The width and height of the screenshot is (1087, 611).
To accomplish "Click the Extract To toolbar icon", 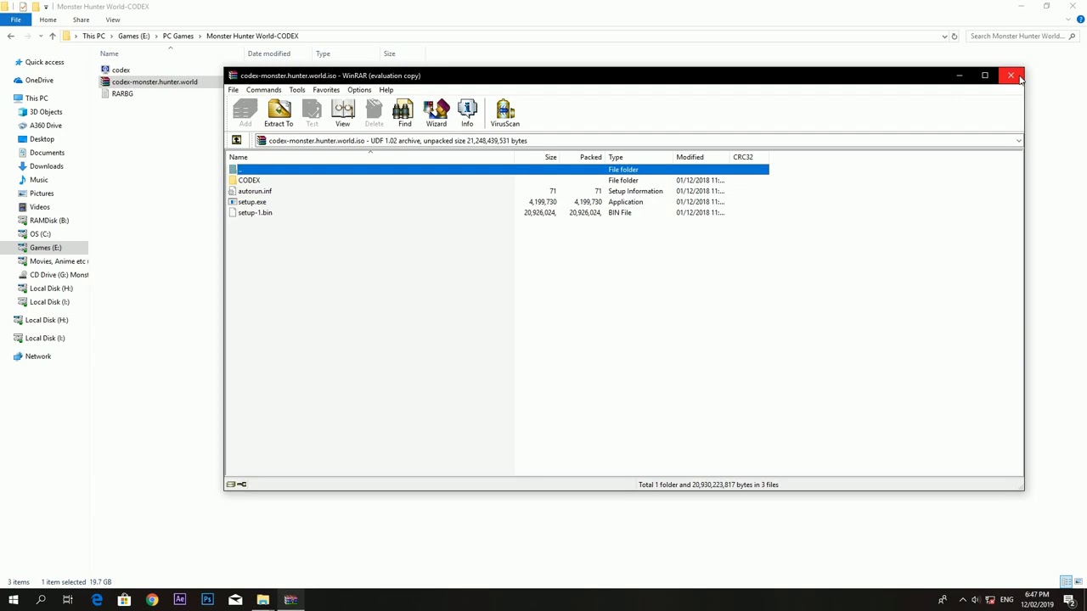I will click(x=279, y=113).
